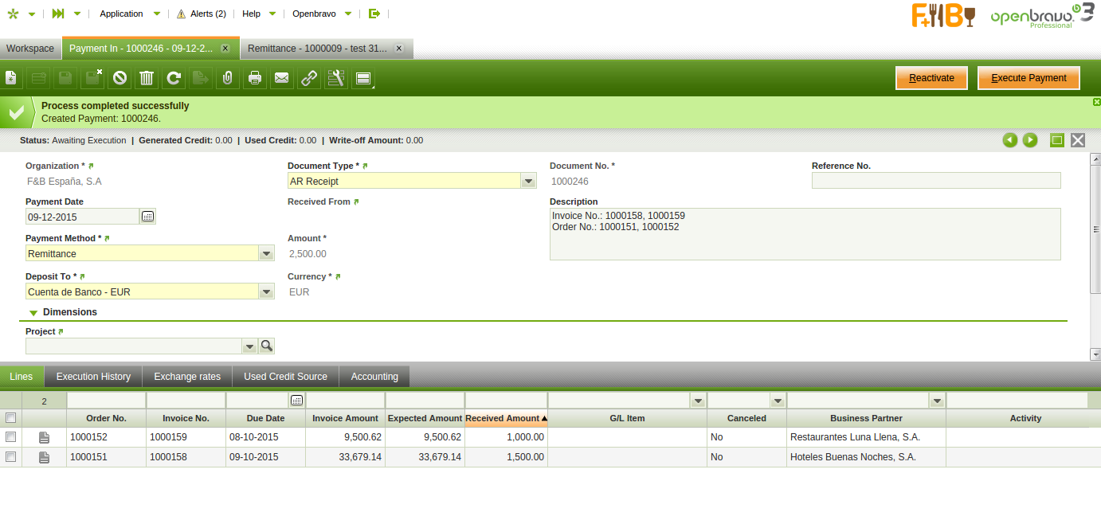Viewport: 1101px width, 528px height.
Task: Toggle the select-all checkbox in grid header
Action: click(11, 418)
